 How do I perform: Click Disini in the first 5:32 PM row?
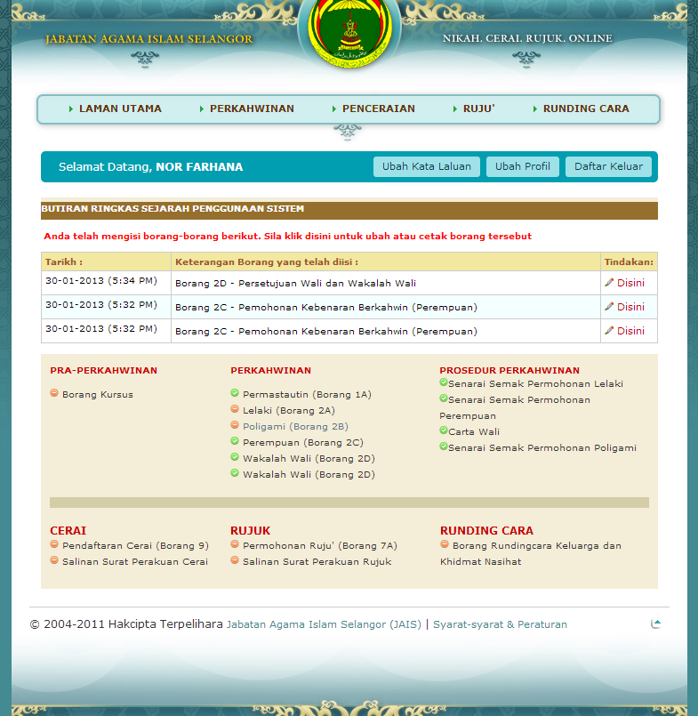click(x=631, y=307)
